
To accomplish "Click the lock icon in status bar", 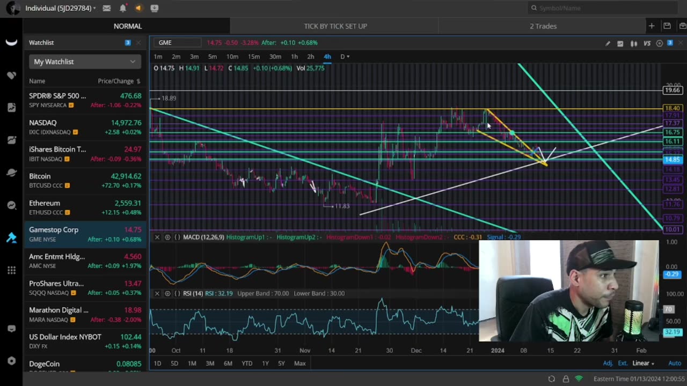I will [566, 379].
